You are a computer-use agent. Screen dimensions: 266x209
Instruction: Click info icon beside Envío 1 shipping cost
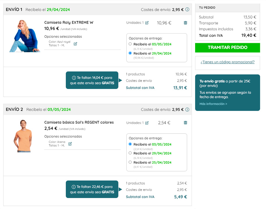pos(187,10)
